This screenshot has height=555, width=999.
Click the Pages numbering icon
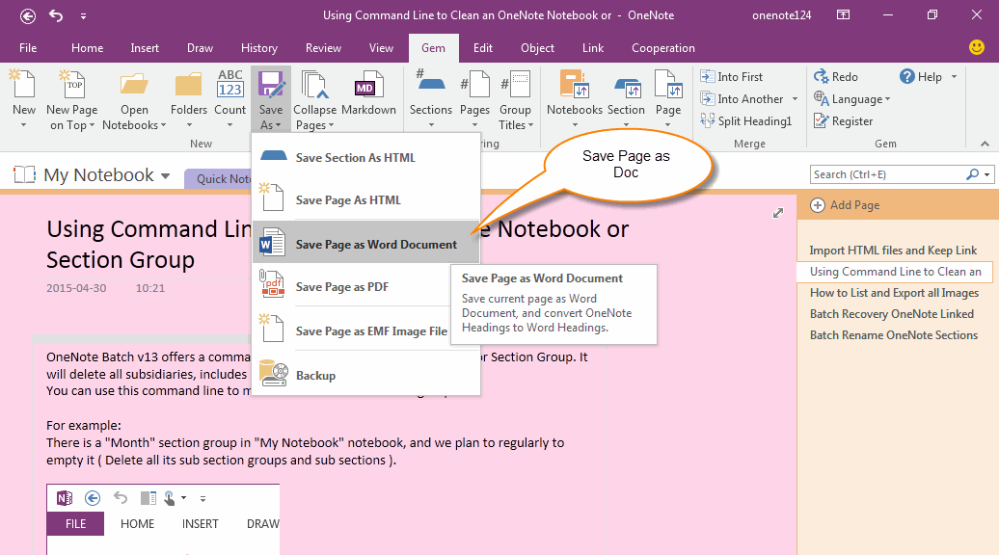[474, 84]
